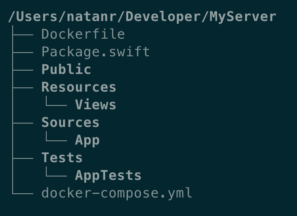The height and width of the screenshot is (216, 297).
Task: Select the Resources directory
Action: point(79,87)
